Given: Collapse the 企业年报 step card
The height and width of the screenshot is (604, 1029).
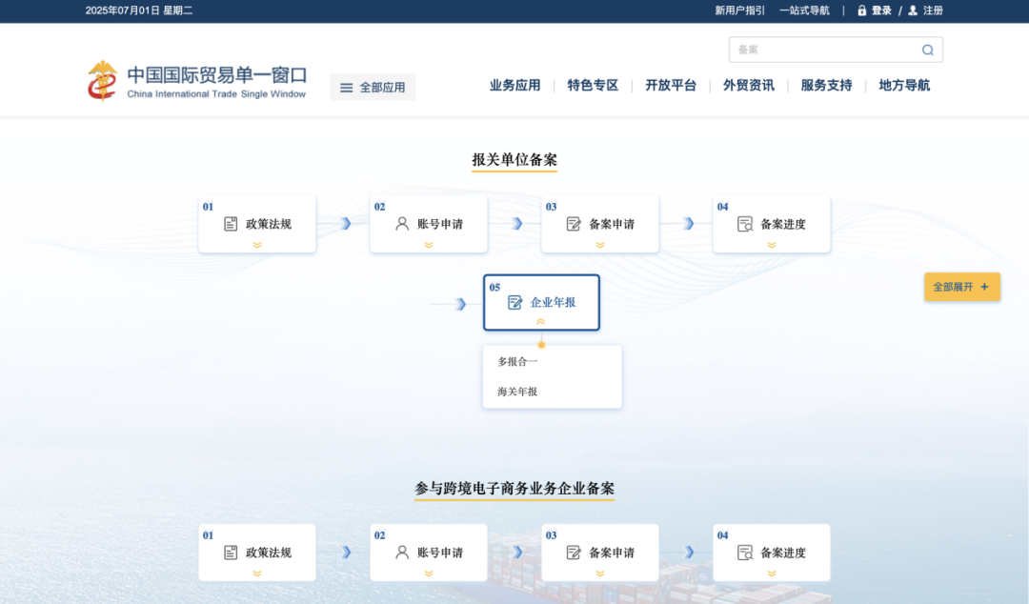Looking at the screenshot, I should click(x=541, y=323).
